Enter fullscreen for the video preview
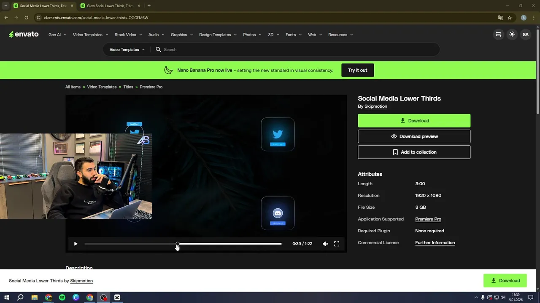This screenshot has height=303, width=540. tap(337, 244)
